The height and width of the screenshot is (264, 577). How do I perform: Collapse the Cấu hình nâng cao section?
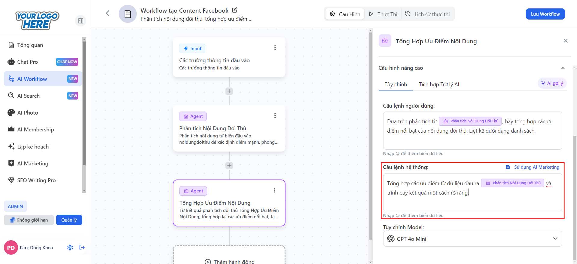point(563,68)
